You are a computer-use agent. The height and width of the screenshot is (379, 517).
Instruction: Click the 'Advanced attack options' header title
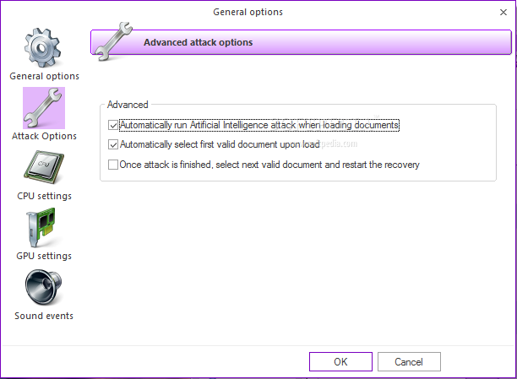click(x=198, y=42)
